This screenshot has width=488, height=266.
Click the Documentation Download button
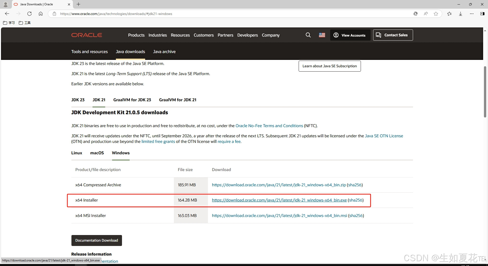click(x=97, y=240)
